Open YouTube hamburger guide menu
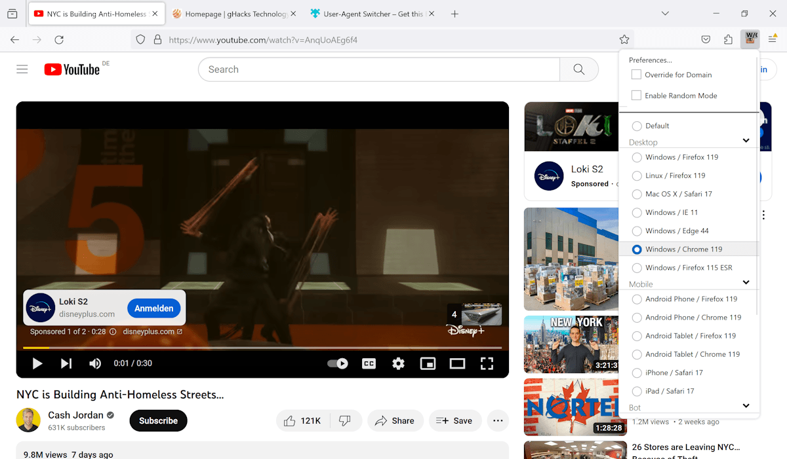787x459 pixels. click(x=22, y=69)
